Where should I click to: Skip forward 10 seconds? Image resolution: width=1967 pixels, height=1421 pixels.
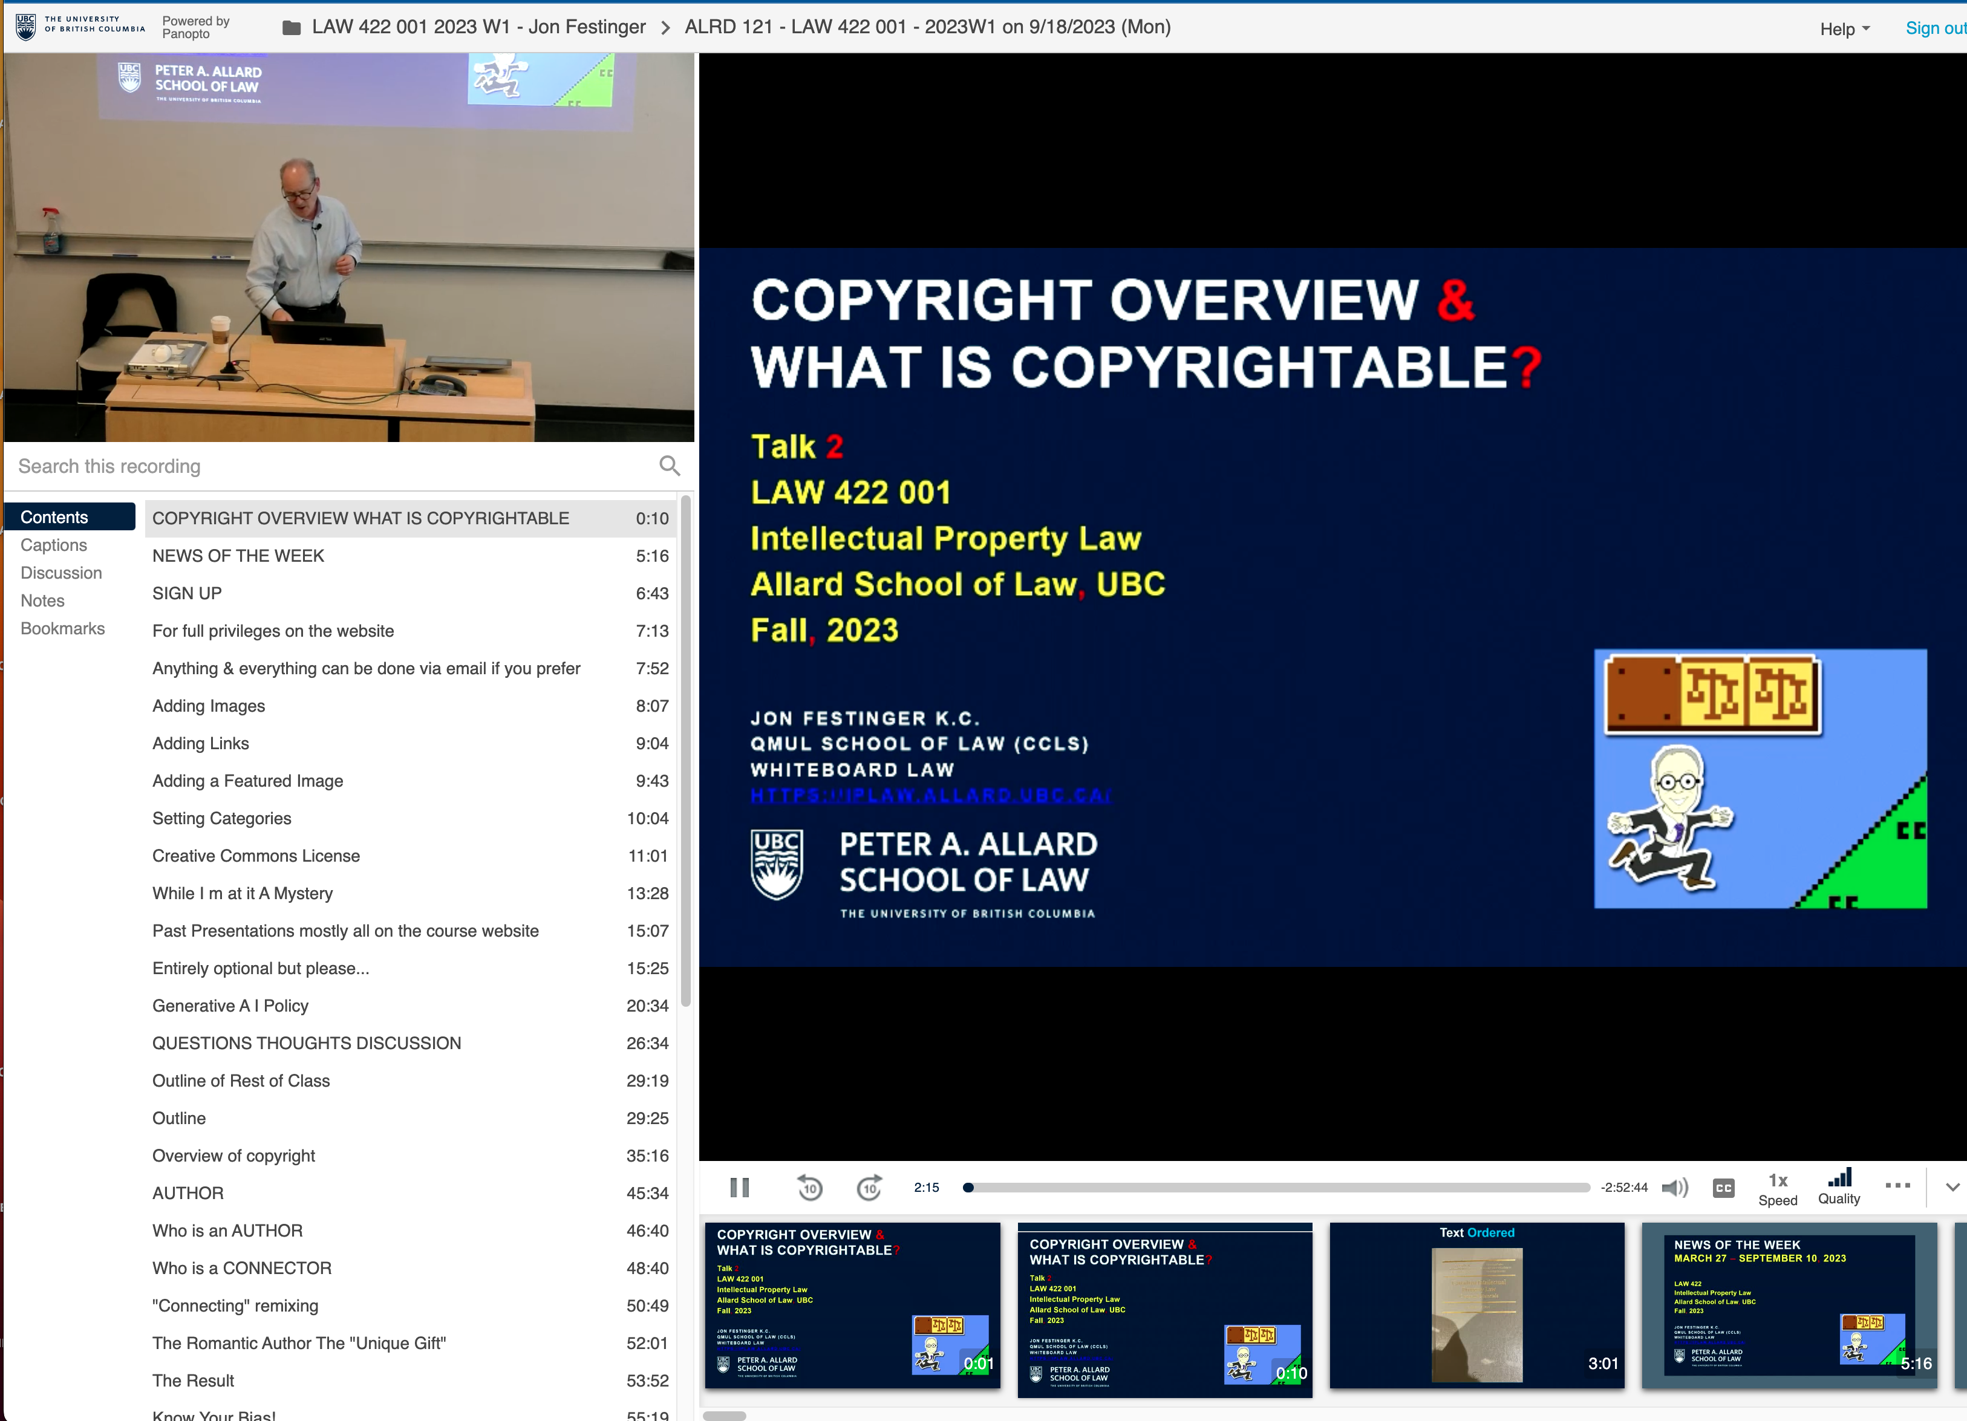click(x=869, y=1187)
